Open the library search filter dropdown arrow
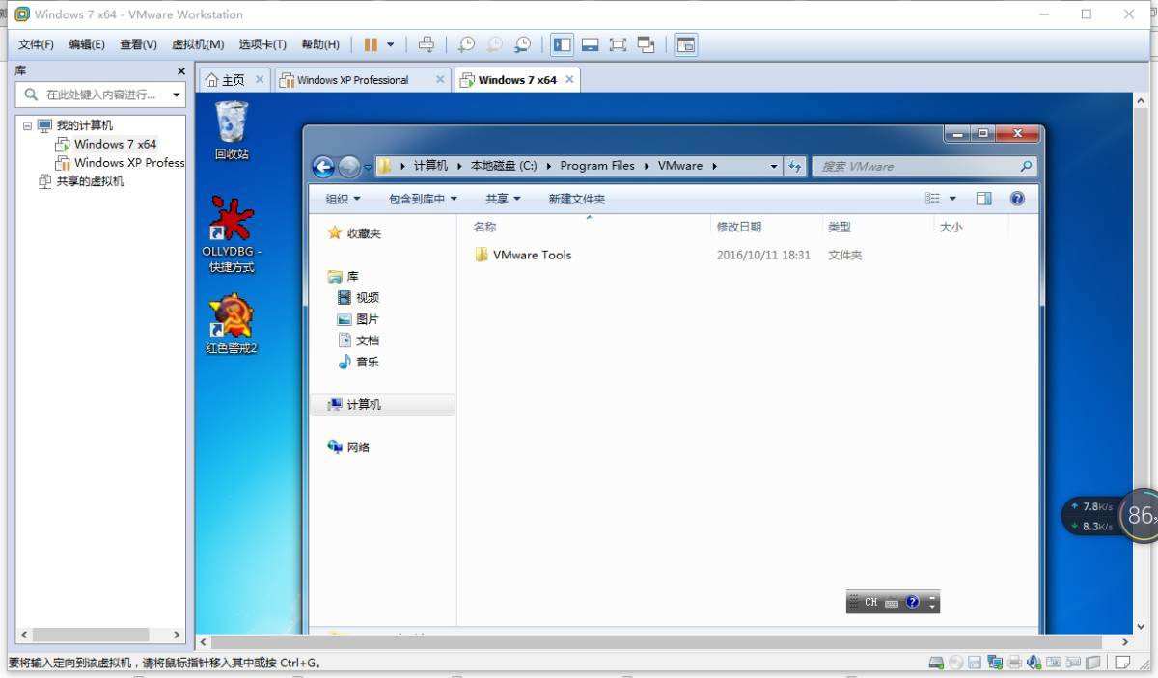This screenshot has height=678, width=1158. (176, 95)
